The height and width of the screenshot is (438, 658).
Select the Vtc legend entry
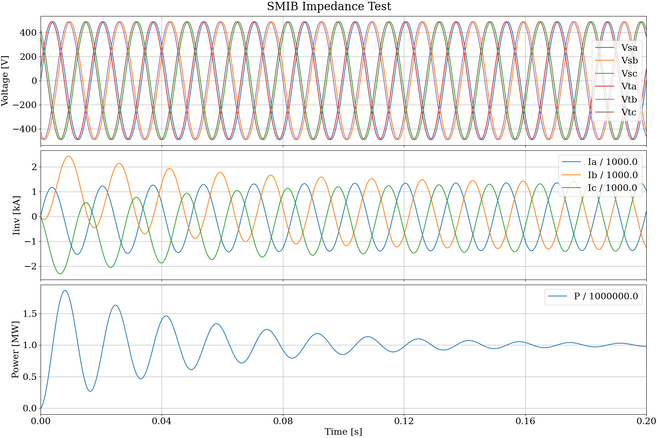point(616,112)
